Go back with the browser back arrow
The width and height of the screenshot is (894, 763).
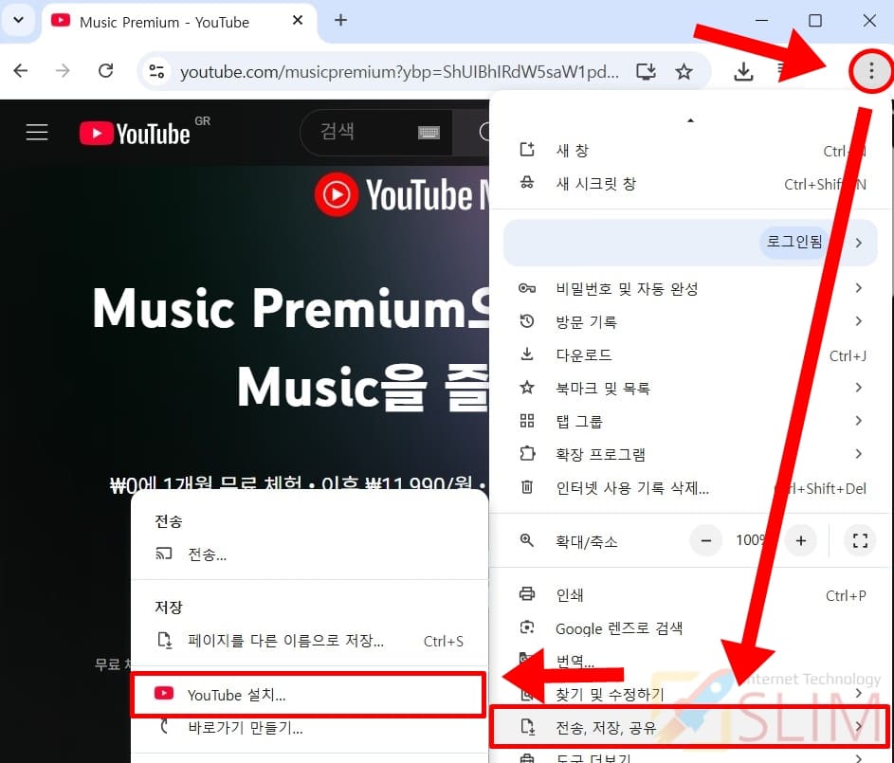point(21,71)
